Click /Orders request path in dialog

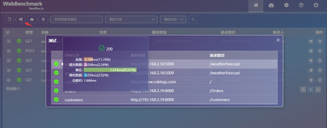coord(217,91)
